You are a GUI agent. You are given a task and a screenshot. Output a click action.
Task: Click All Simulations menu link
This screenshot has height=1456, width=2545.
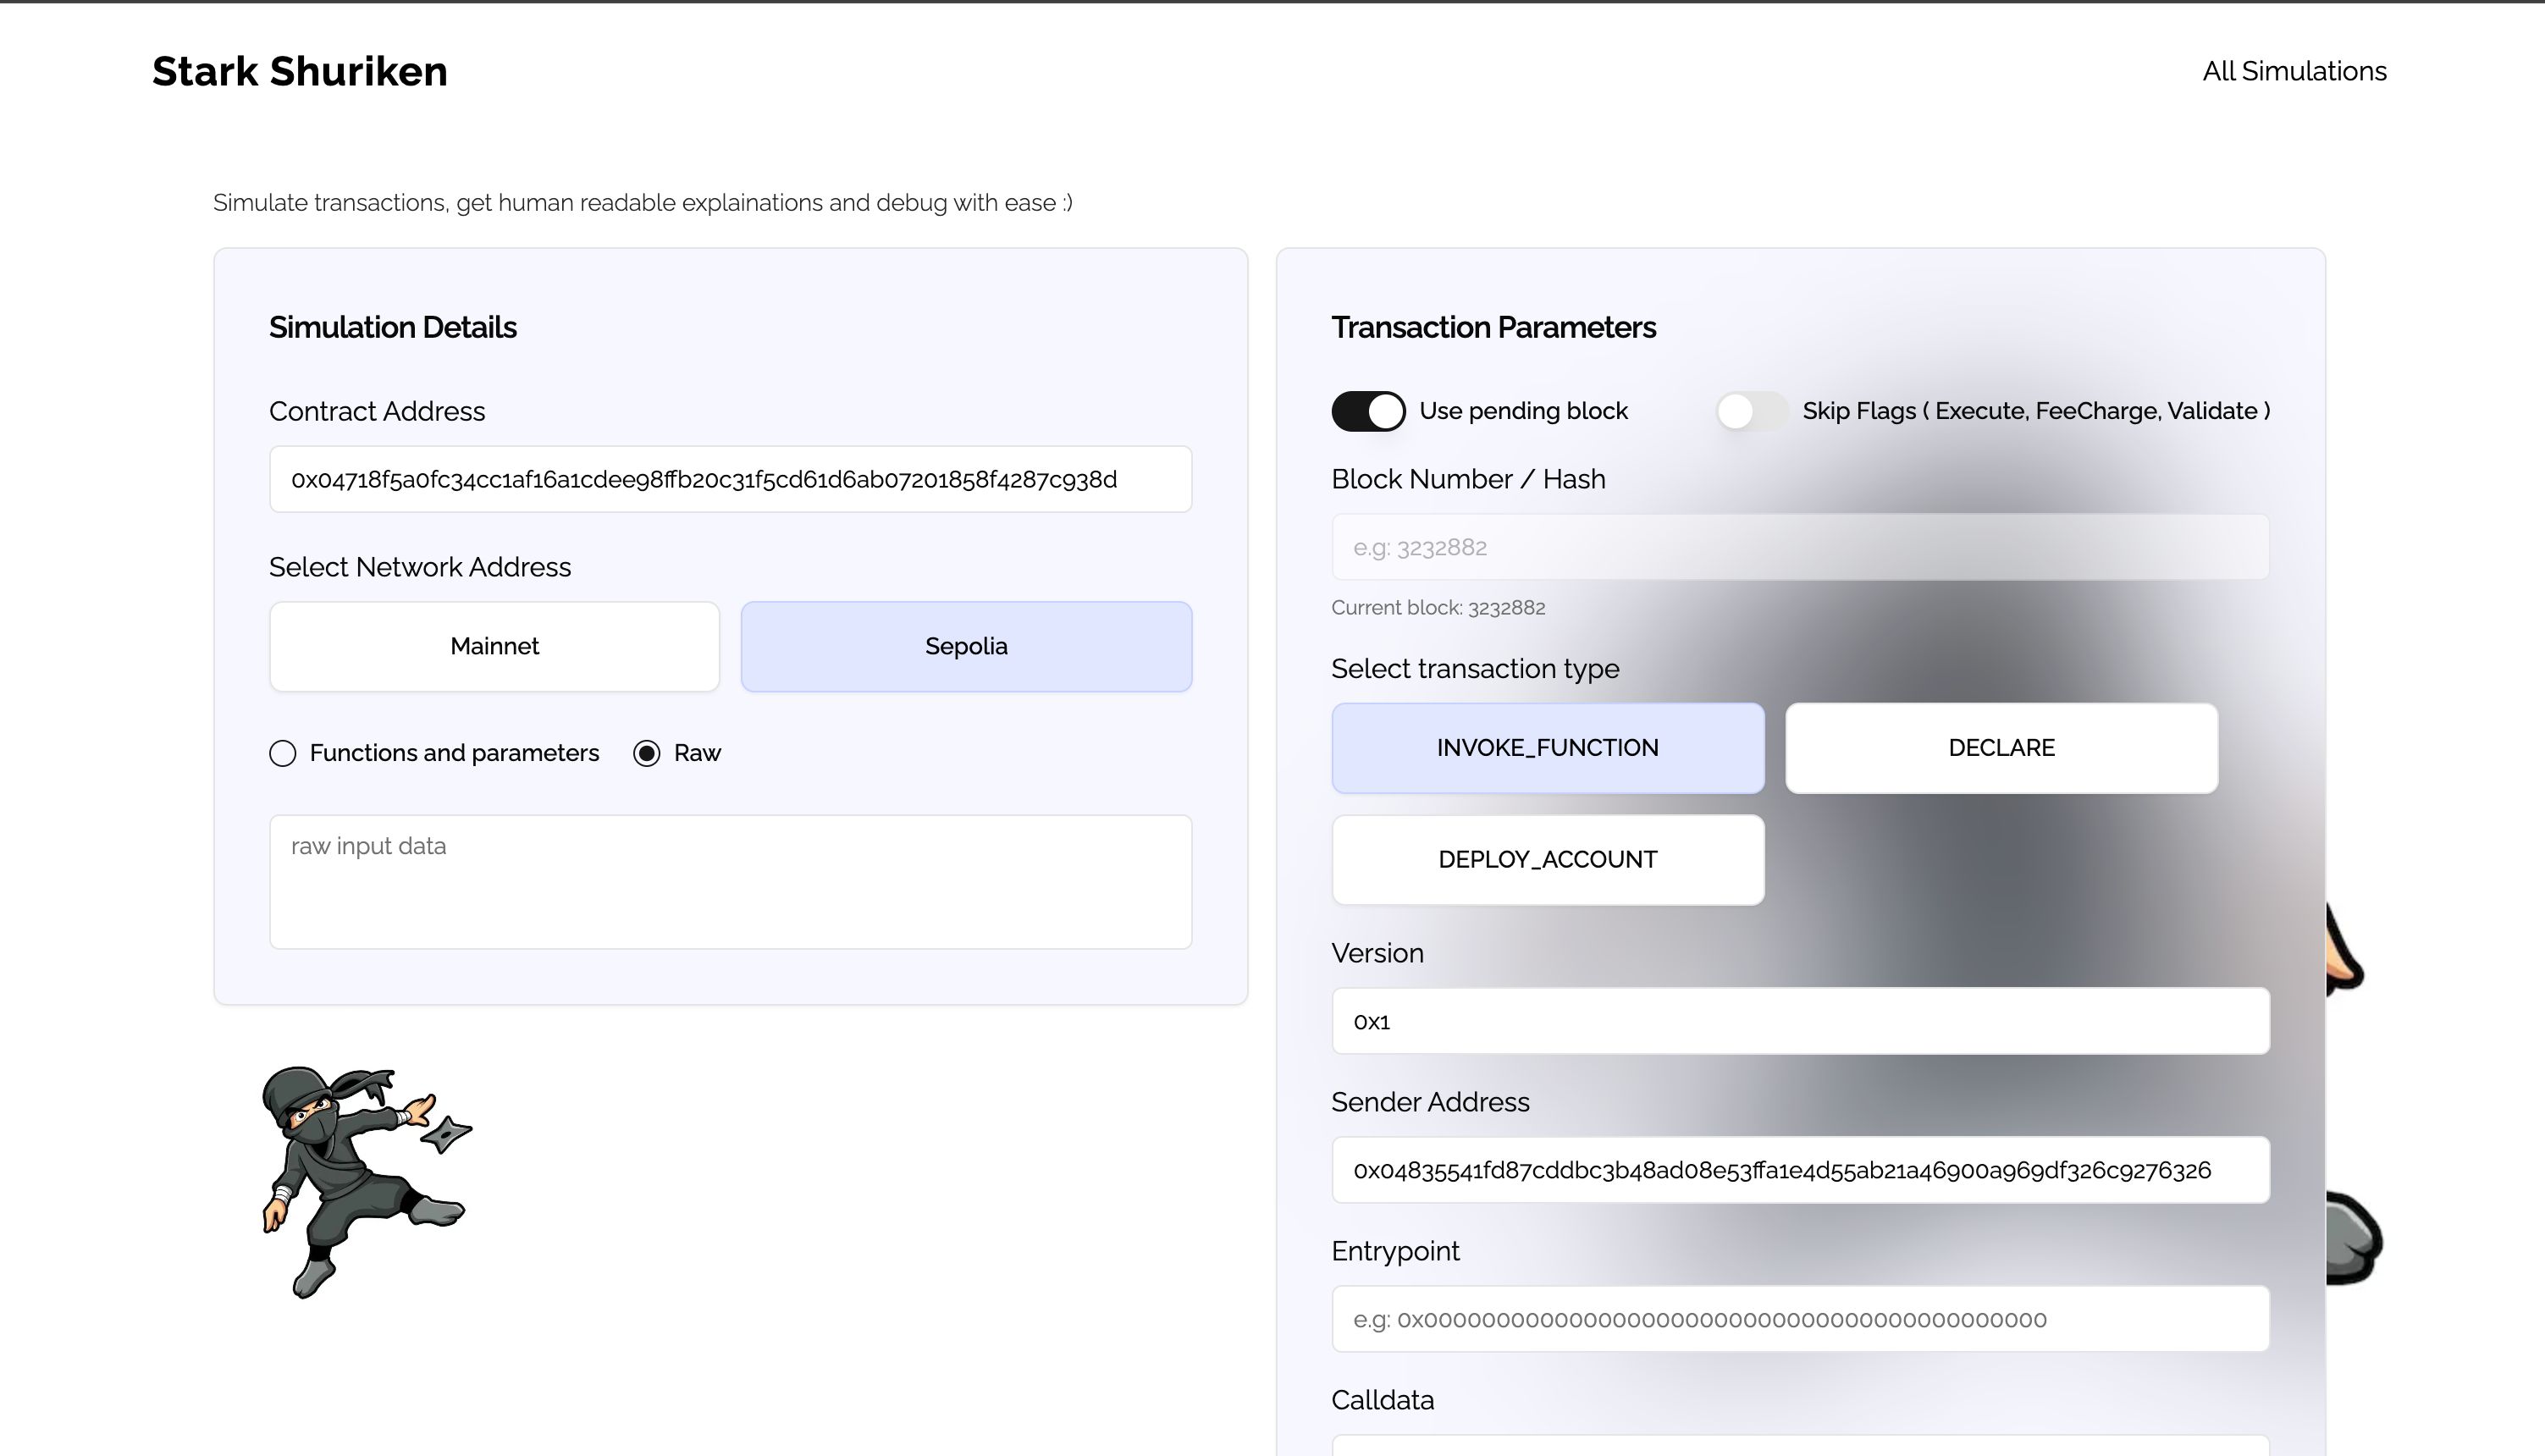[x=2295, y=72]
